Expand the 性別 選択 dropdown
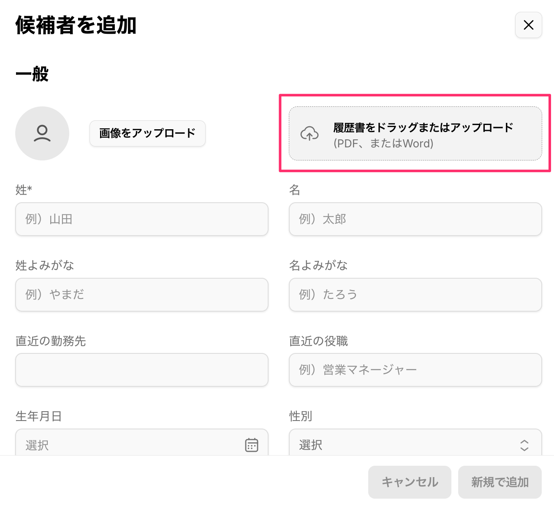The width and height of the screenshot is (554, 505). pyautogui.click(x=405, y=445)
